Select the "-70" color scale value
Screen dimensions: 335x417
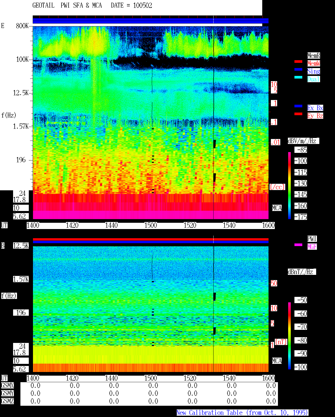301,327
